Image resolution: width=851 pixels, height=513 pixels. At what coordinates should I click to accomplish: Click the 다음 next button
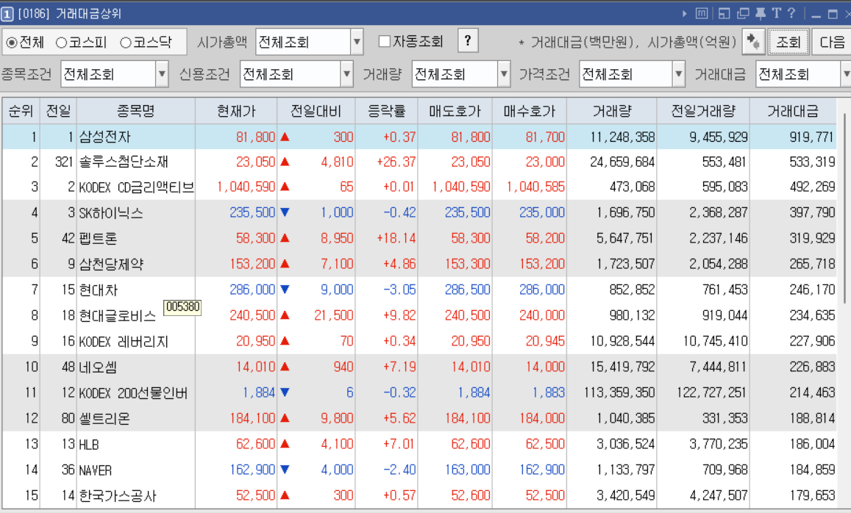(x=831, y=42)
